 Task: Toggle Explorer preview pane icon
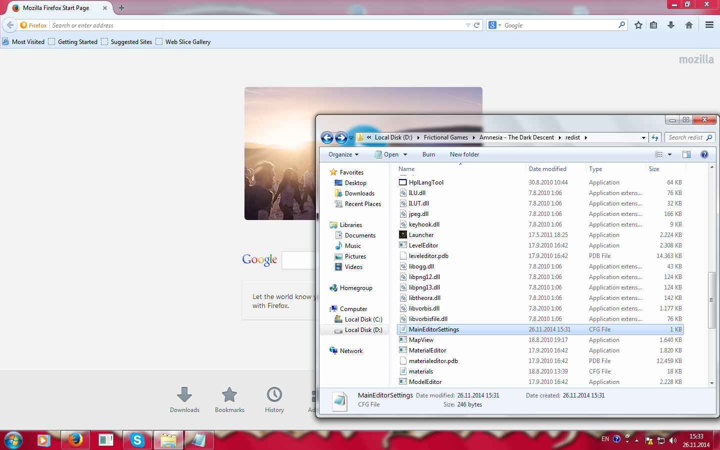tap(686, 154)
